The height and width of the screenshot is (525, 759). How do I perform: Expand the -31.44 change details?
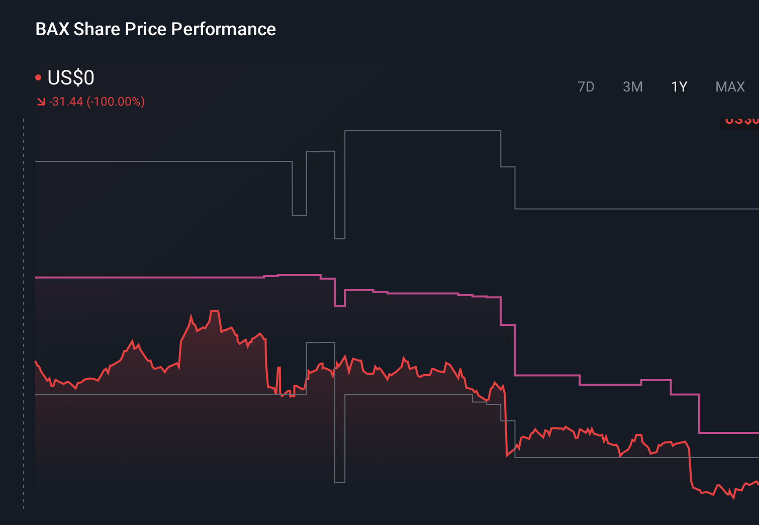click(x=66, y=101)
